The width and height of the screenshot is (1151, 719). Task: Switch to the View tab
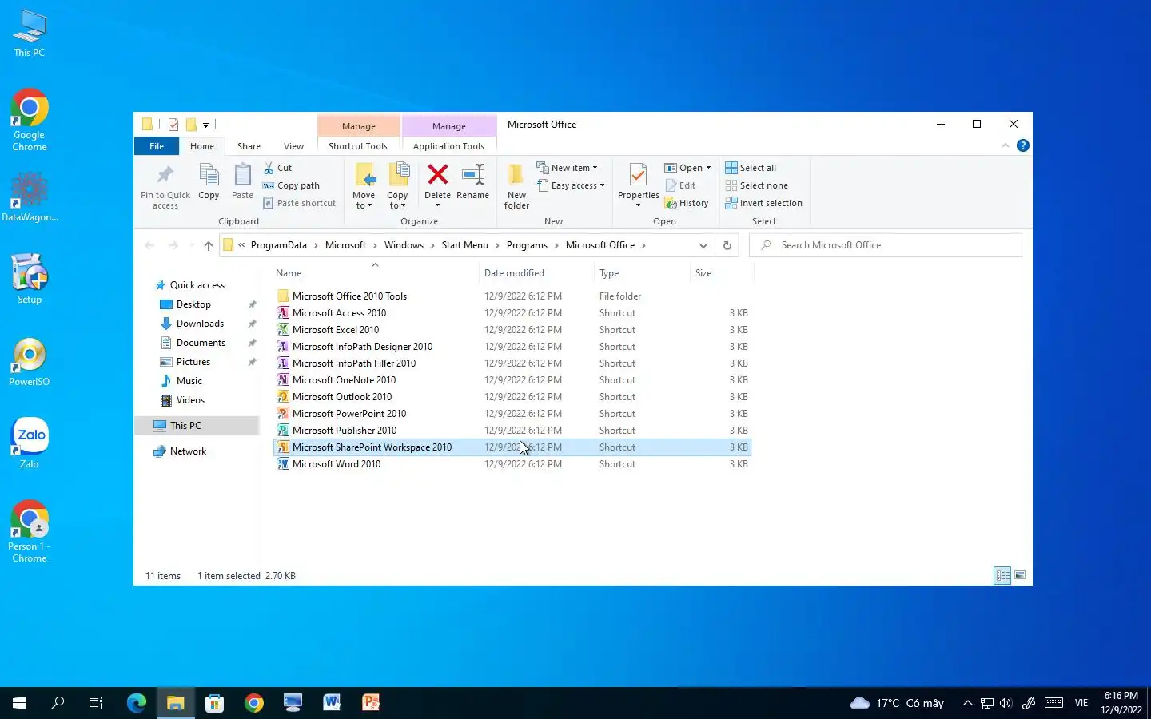click(x=293, y=146)
